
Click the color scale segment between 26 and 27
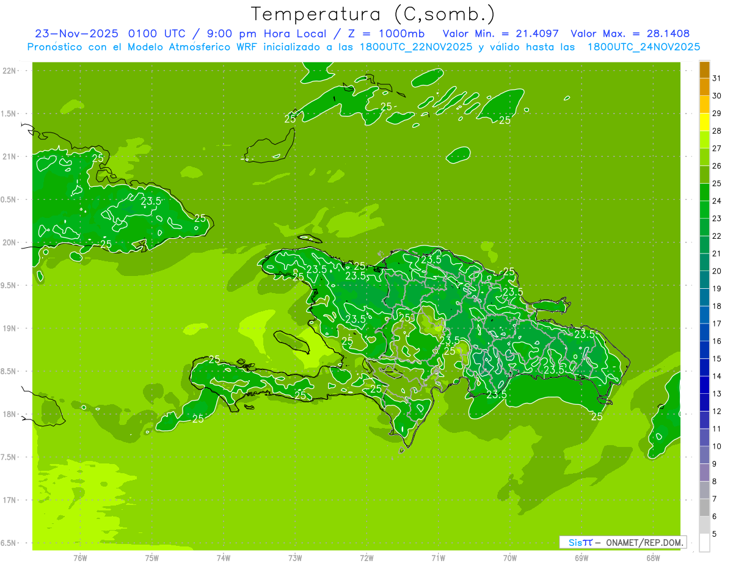coord(704,157)
